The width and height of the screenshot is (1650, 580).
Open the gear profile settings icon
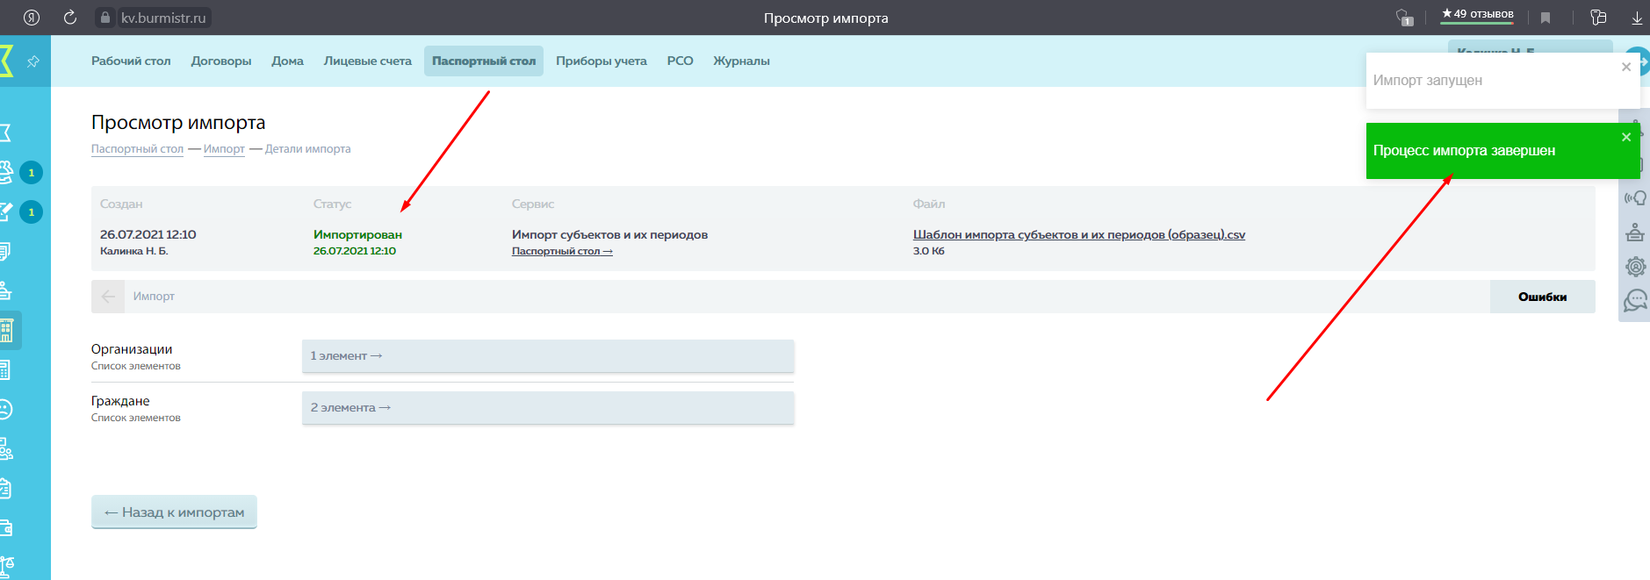(x=1635, y=267)
